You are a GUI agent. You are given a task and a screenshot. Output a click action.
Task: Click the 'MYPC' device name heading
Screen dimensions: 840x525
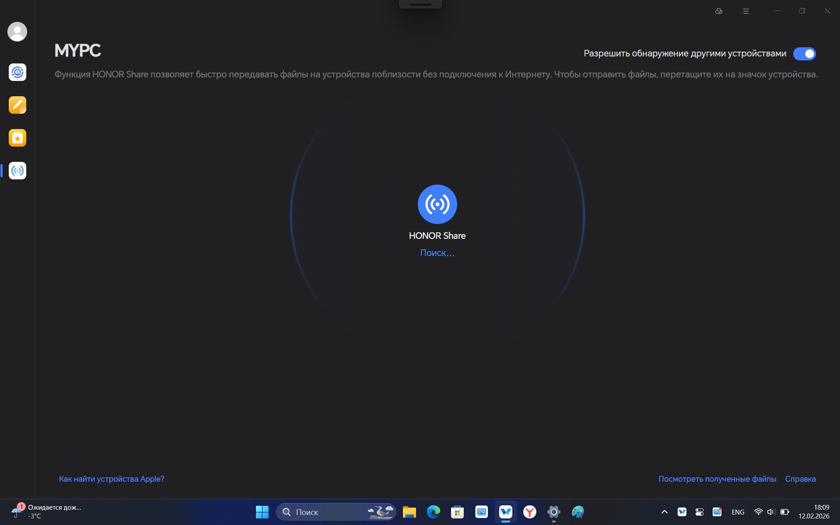[x=77, y=51]
